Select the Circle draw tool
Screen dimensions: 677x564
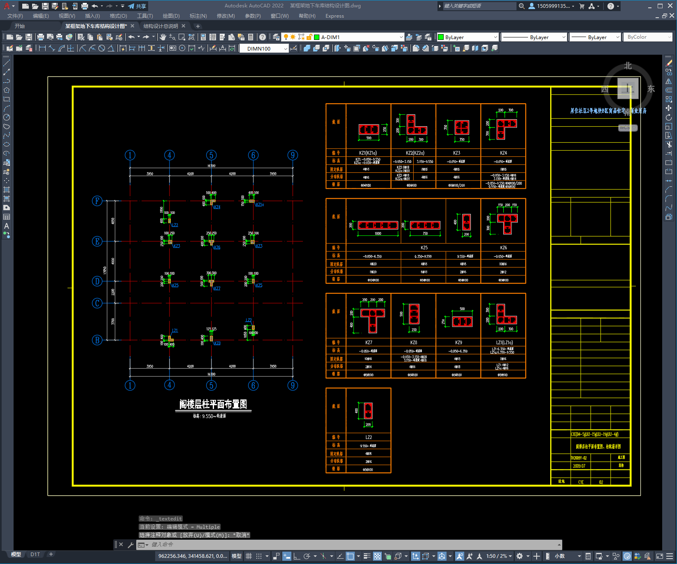click(x=7, y=117)
